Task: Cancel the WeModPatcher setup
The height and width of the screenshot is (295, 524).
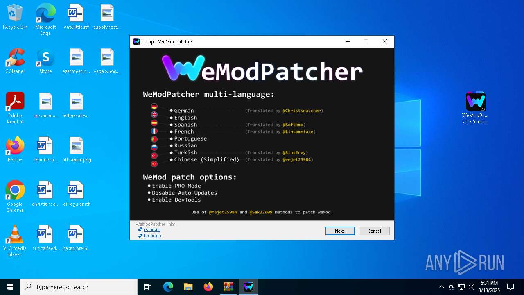Action: point(375,231)
